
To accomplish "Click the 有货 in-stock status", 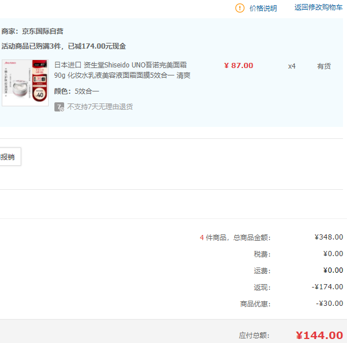I will point(324,66).
